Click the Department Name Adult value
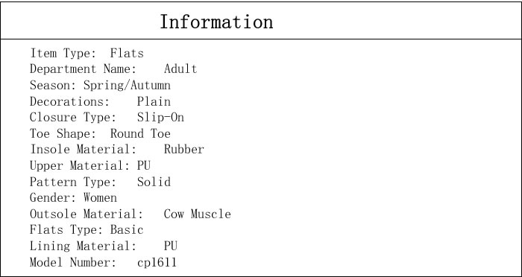The width and height of the screenshot is (522, 277). [x=180, y=69]
